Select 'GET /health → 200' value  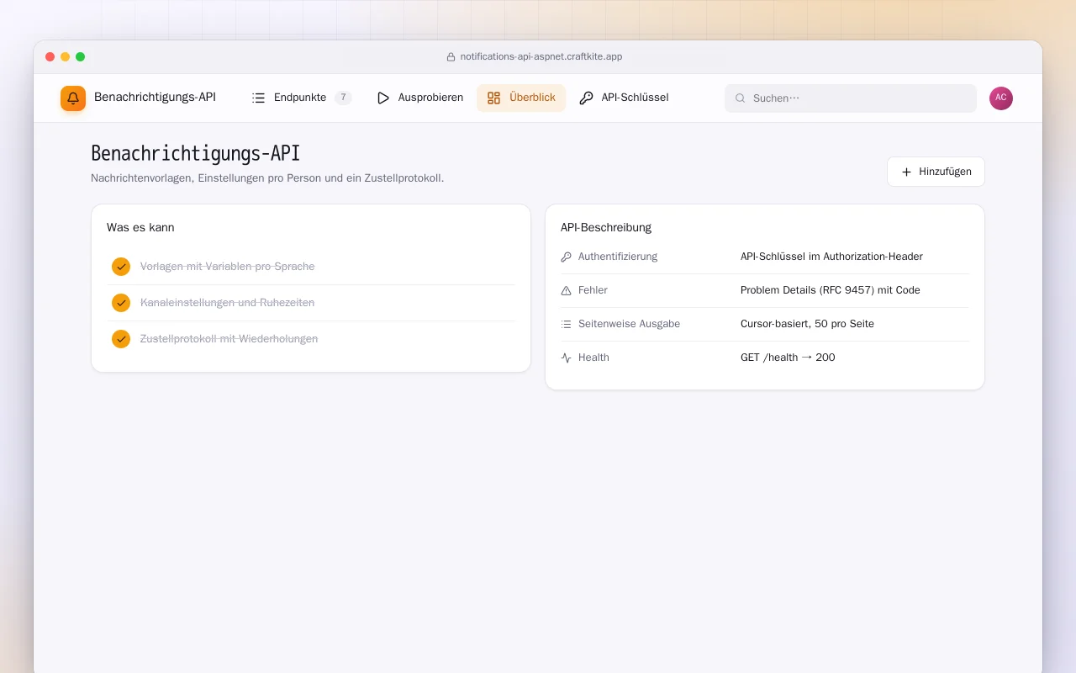[x=788, y=358]
